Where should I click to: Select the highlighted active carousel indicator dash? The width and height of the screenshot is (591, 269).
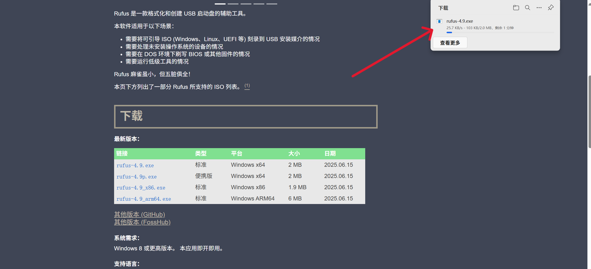pyautogui.click(x=220, y=4)
